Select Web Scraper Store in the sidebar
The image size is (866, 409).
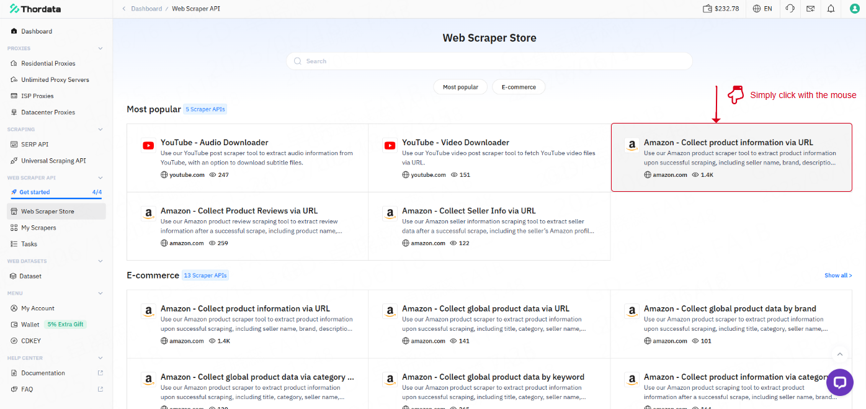(57, 211)
